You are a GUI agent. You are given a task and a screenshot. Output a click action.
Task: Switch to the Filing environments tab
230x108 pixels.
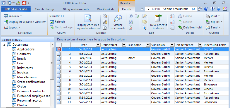(x=76, y=9)
